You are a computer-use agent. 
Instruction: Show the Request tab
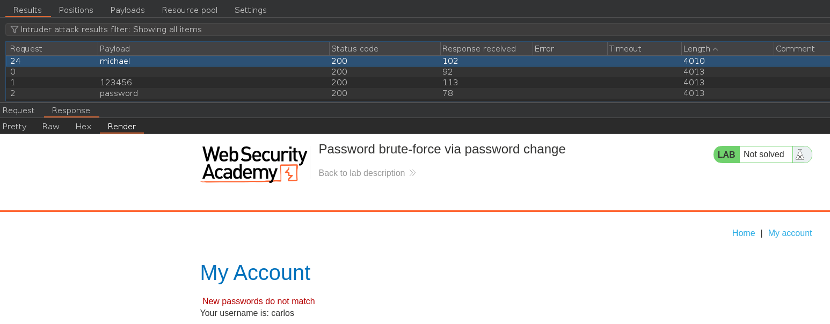tap(18, 111)
